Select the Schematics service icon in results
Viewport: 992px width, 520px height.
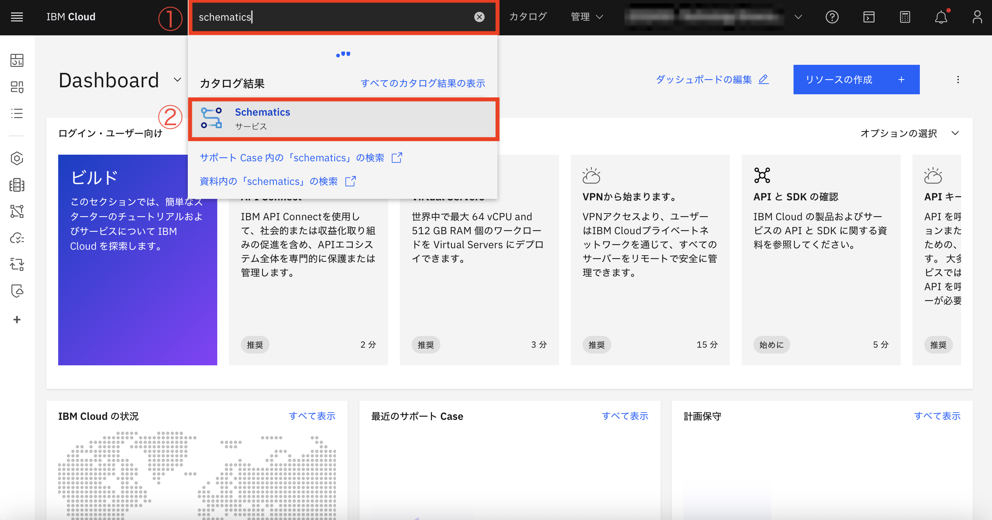211,118
